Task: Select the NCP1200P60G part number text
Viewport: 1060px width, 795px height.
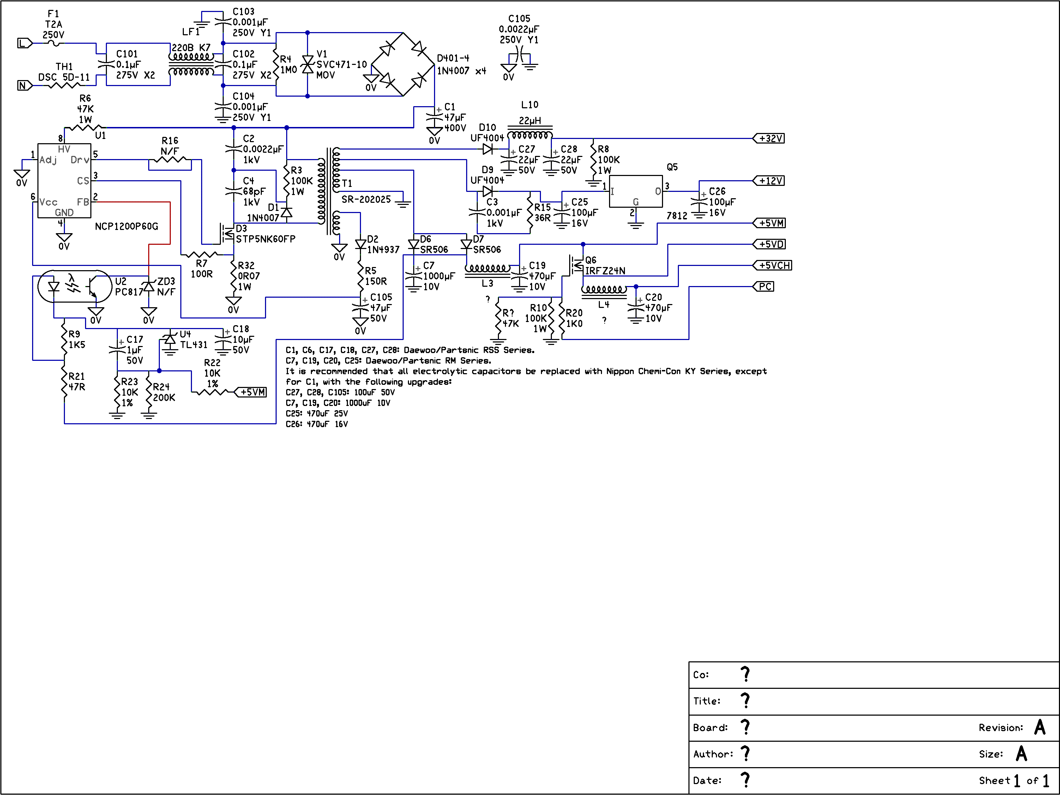Action: 127,226
